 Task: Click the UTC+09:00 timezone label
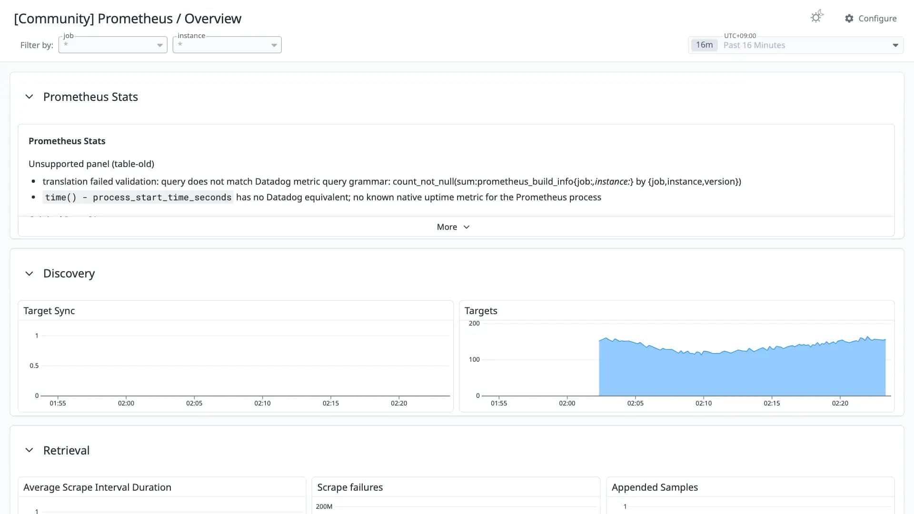coord(740,36)
